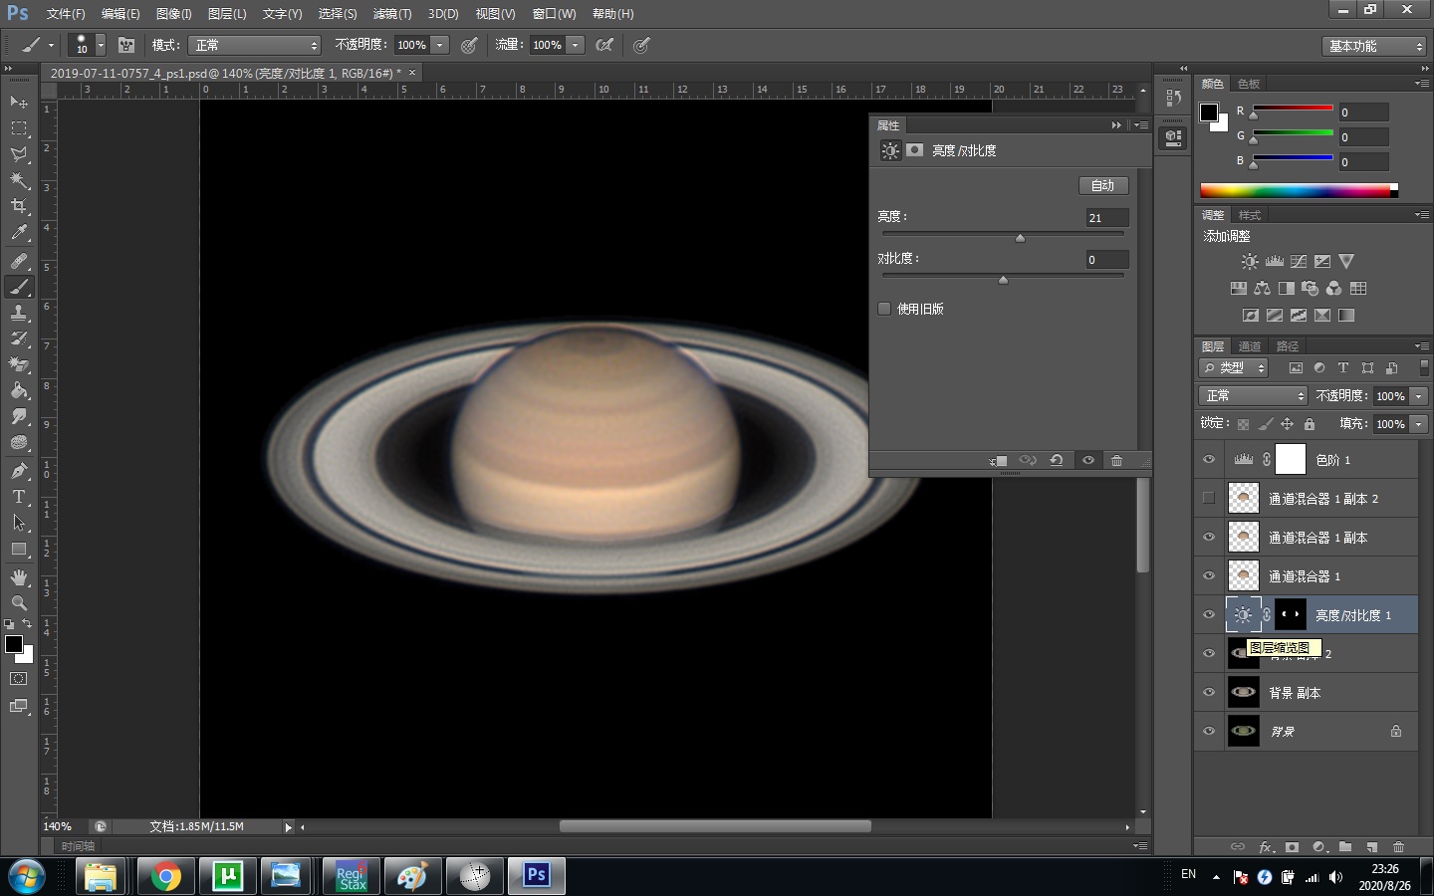This screenshot has height=896, width=1434.
Task: Hide the 背景 副本 layer
Action: (1209, 692)
